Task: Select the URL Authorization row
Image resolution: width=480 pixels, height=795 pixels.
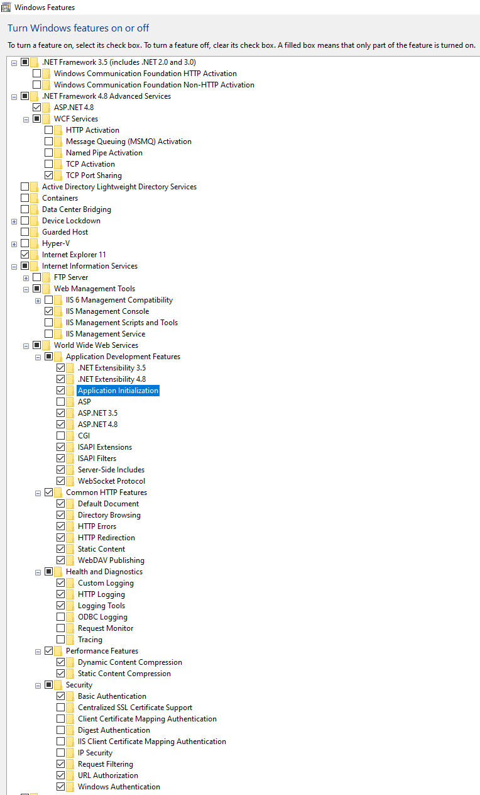Action: [108, 776]
